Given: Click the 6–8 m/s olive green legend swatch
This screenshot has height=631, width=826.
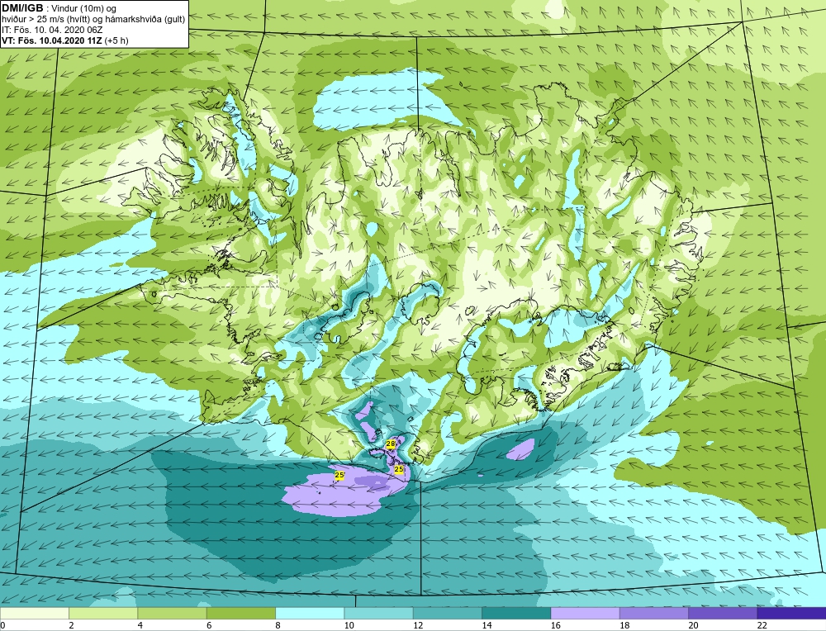Looking at the screenshot, I should click(x=241, y=613).
